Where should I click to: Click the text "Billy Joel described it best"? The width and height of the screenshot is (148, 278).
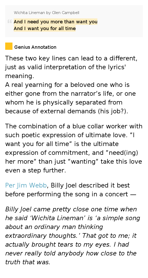tap(90, 185)
